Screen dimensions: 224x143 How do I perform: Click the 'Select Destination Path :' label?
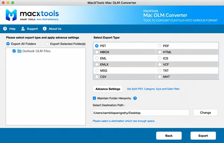pos(109,105)
